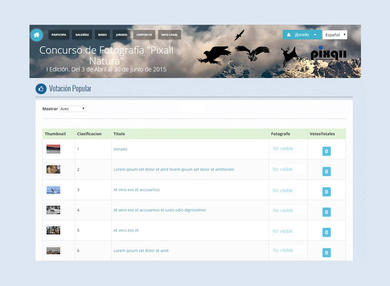Click the vote count button in row 3
Screen dimensions: 390x286
point(327,192)
